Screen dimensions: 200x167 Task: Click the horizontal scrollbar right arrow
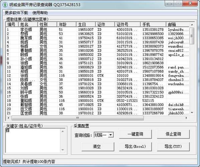point(186,118)
